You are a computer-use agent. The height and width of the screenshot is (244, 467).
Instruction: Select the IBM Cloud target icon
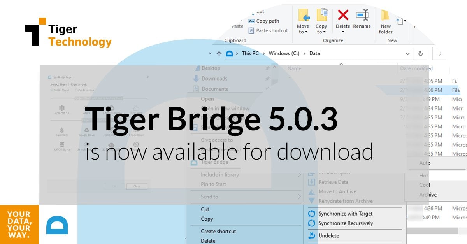pyautogui.click(x=135, y=108)
